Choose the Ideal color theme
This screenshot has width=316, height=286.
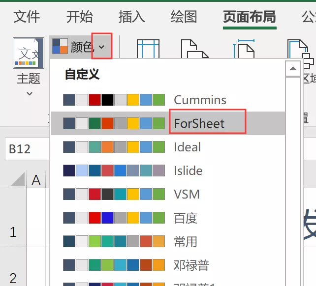click(168, 147)
